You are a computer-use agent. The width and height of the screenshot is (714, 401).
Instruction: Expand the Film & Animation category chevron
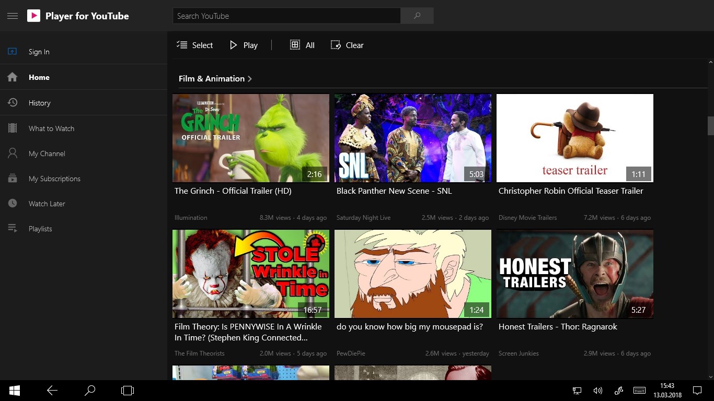250,79
